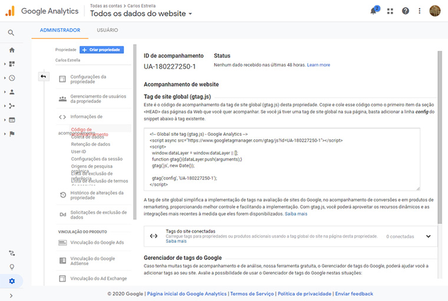Open the search icon in left sidebar
Viewport: 448px width, 301px height.
coord(11,33)
